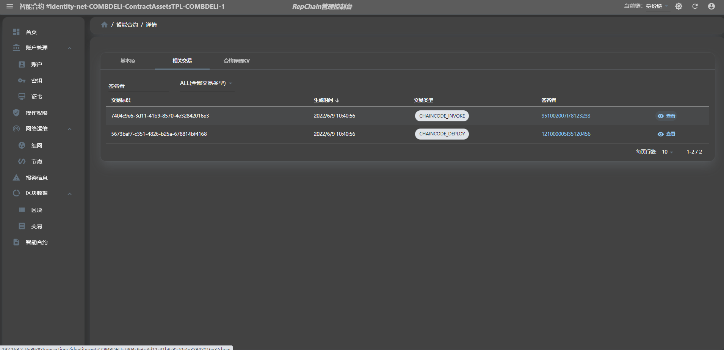Click eye icon for CHAINCODE_INVOKE row
724x350 pixels.
pos(661,116)
